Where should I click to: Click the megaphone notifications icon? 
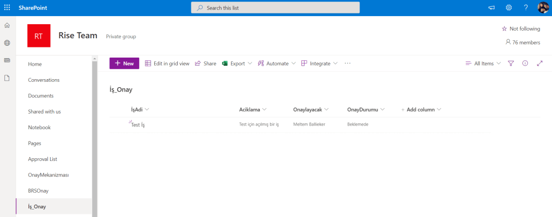(491, 8)
